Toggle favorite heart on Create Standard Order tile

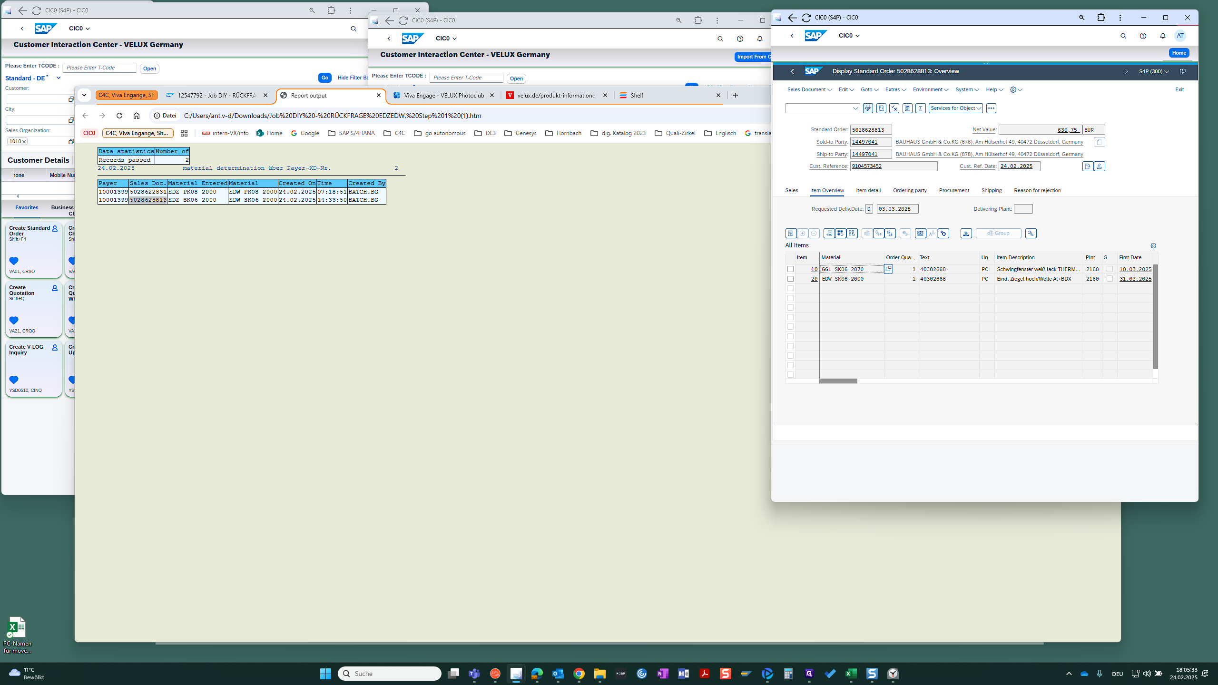[x=14, y=261]
